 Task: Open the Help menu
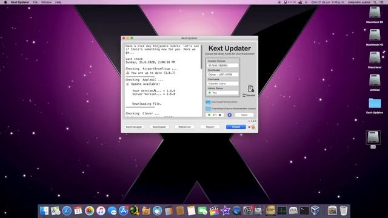(58, 2)
